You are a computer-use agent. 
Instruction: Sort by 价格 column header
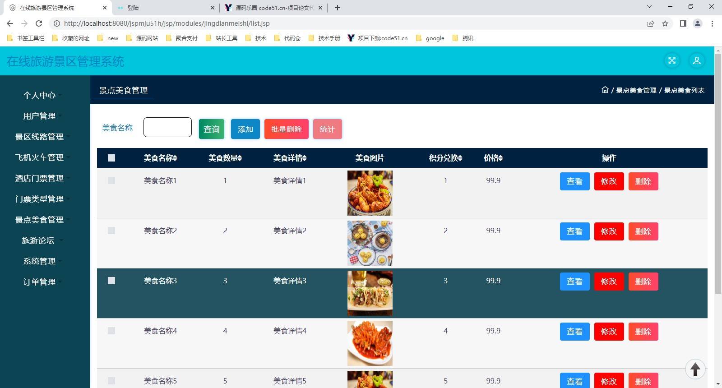click(493, 158)
